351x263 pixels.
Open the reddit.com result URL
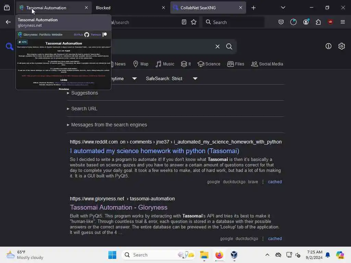click(x=176, y=142)
